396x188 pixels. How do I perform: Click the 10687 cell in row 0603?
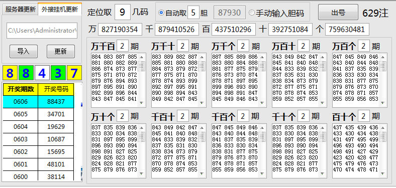click(x=56, y=139)
